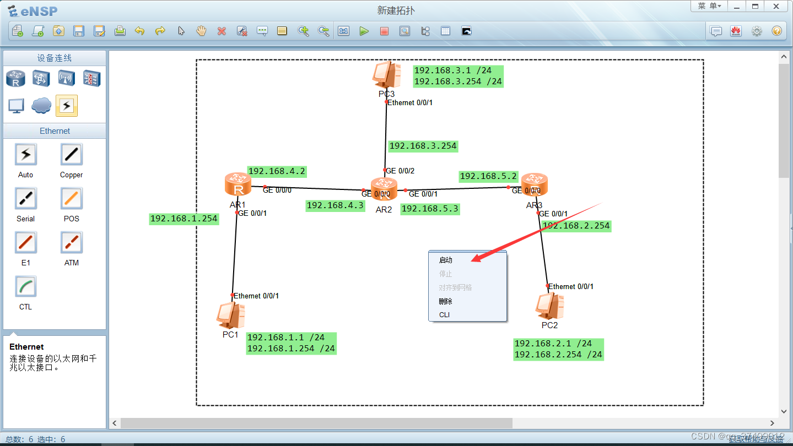Click the red stop-all-devices toolbar icon
The width and height of the screenshot is (793, 446).
pyautogui.click(x=384, y=31)
